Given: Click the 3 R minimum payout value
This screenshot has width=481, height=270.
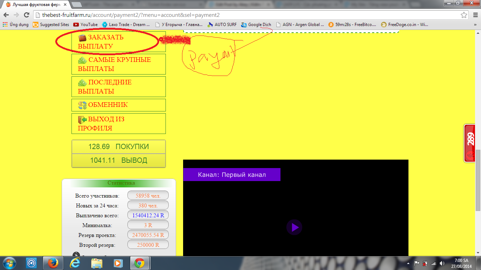Looking at the screenshot, I should coord(148,225).
